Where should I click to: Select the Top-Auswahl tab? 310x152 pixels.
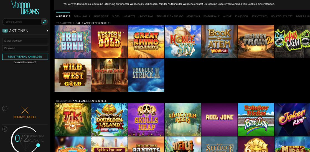click(82, 16)
